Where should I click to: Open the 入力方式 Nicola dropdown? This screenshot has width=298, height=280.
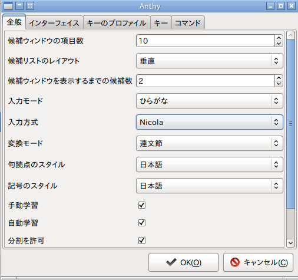tap(210, 122)
